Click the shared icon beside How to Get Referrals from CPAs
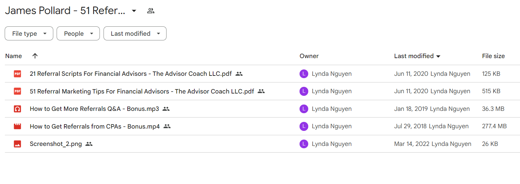This screenshot has height=184, width=520. point(167,126)
